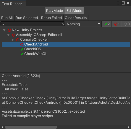The height and width of the screenshot is (129, 131).
Task: Toggle the failed tests filter showing 1
Action: coord(116,24)
